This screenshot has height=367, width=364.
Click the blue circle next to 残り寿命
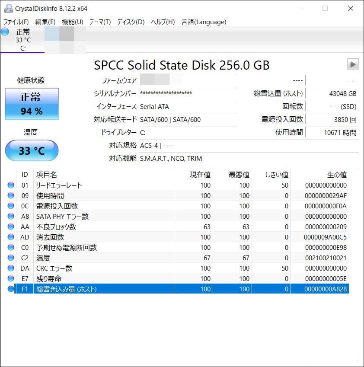11,278
